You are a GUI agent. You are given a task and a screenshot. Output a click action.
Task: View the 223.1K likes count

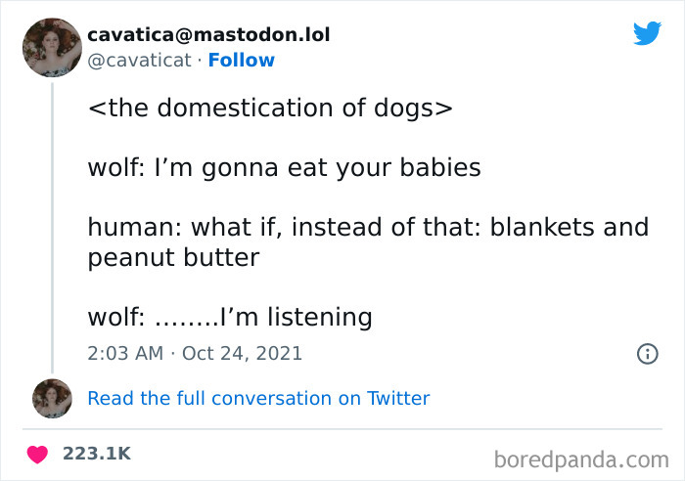[x=96, y=454]
